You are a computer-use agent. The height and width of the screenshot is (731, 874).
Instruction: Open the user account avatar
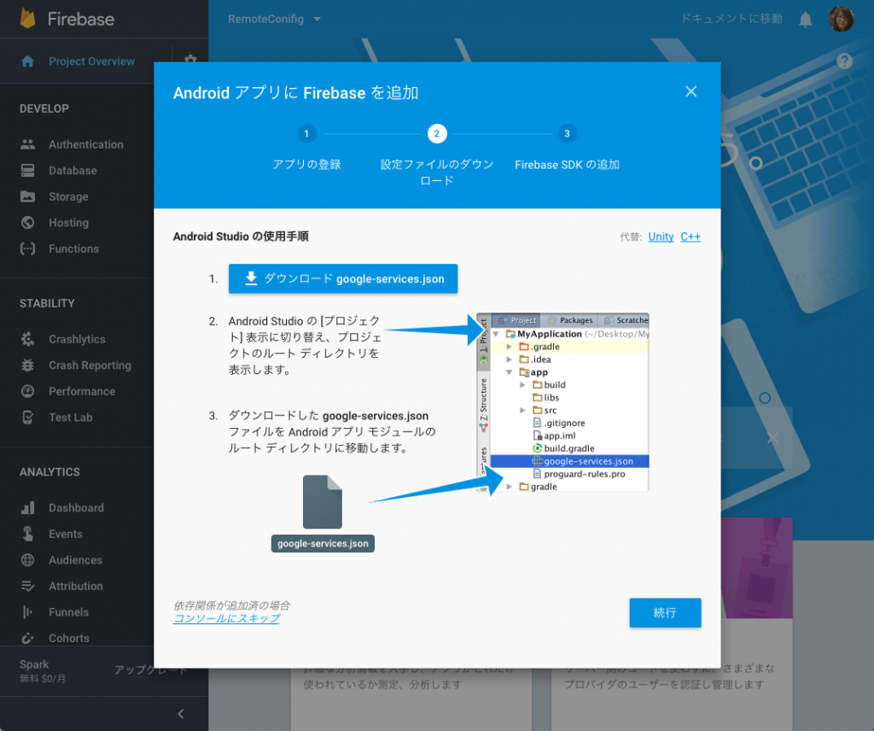841,19
